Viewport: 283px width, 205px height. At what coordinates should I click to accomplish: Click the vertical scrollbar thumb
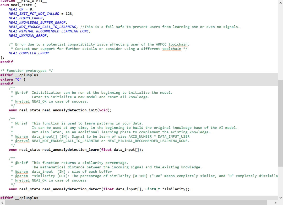[x=280, y=123]
